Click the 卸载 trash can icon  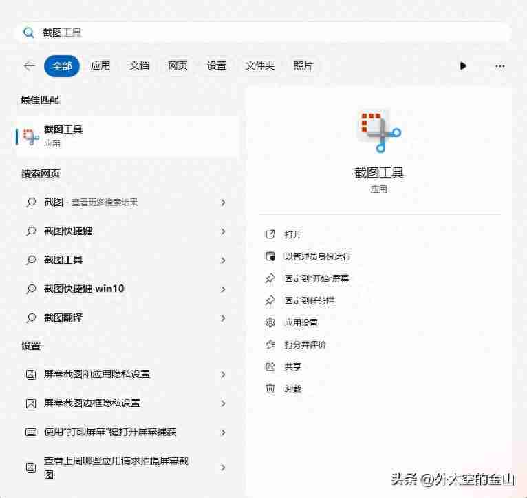pyautogui.click(x=270, y=389)
